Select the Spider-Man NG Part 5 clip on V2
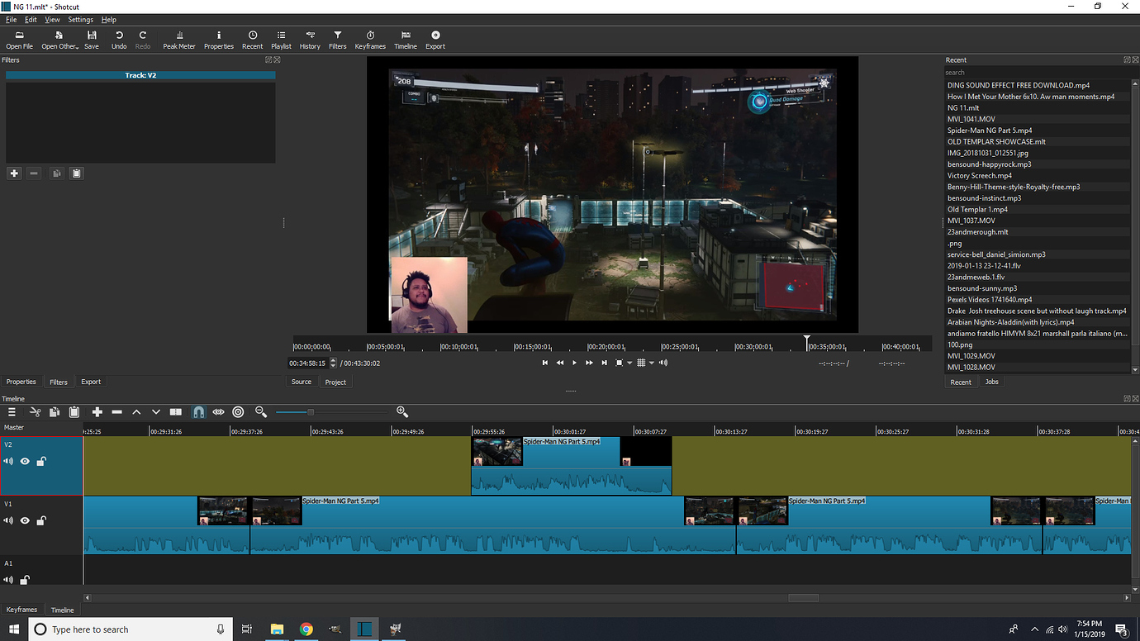1140x641 pixels. pyautogui.click(x=571, y=466)
